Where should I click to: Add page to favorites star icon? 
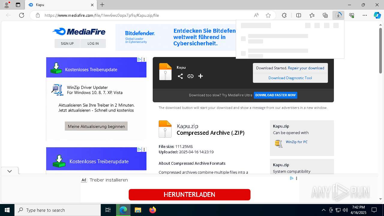(x=268, y=15)
